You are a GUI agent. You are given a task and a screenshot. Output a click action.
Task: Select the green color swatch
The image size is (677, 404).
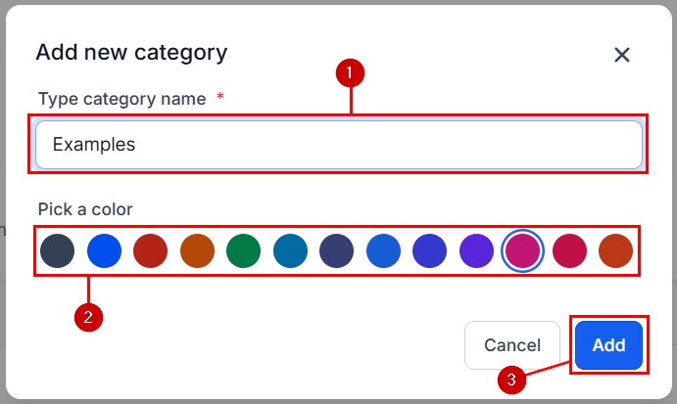244,251
